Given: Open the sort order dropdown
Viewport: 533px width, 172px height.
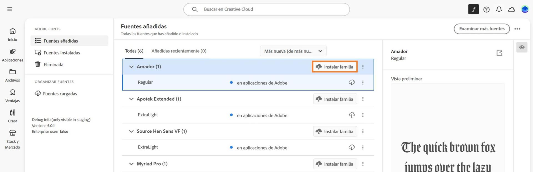Looking at the screenshot, I should 293,51.
